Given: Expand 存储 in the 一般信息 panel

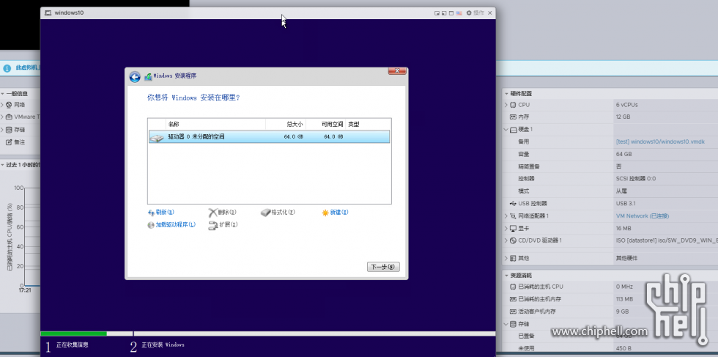Looking at the screenshot, I should (x=2, y=130).
